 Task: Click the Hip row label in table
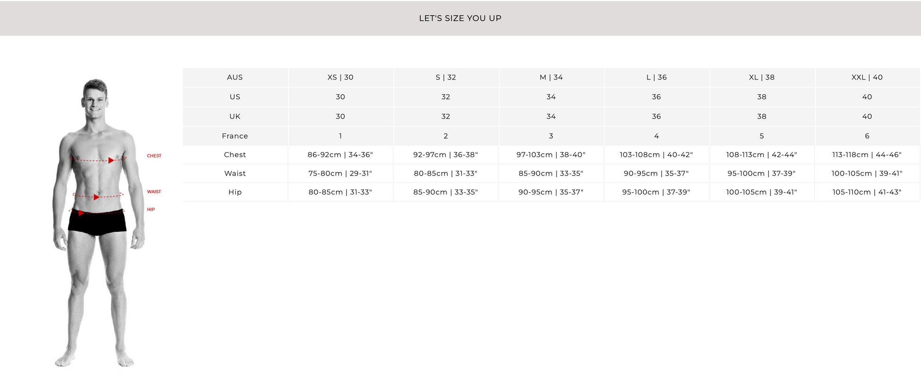[235, 192]
